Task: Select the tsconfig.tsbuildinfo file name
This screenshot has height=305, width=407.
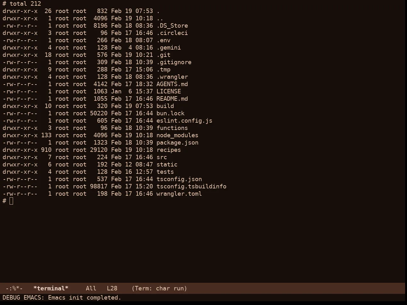Action: [191, 186]
